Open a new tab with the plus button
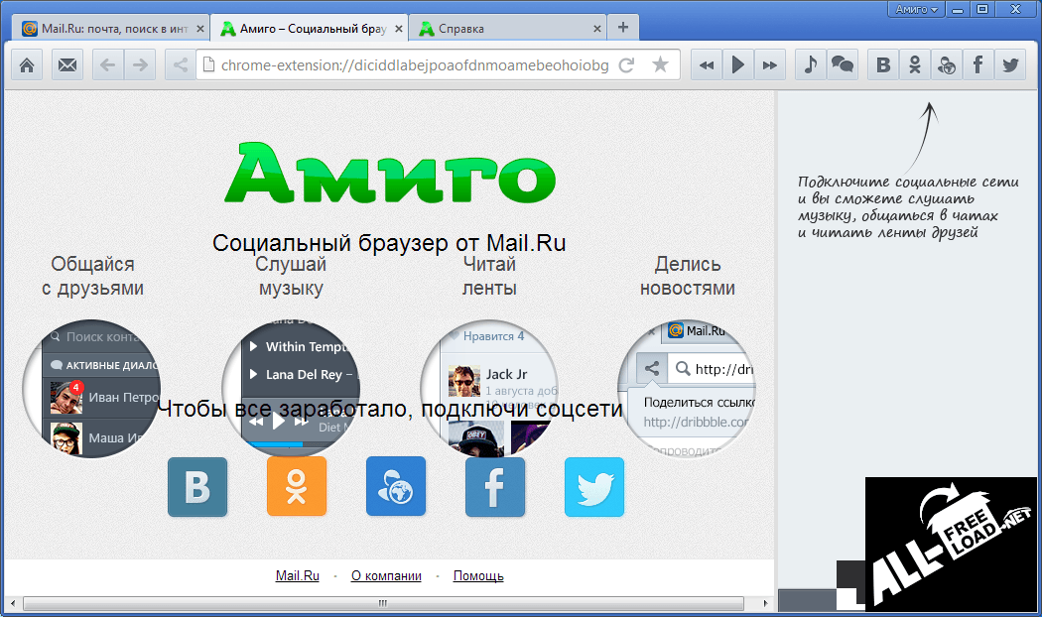The image size is (1042, 617). point(623,28)
